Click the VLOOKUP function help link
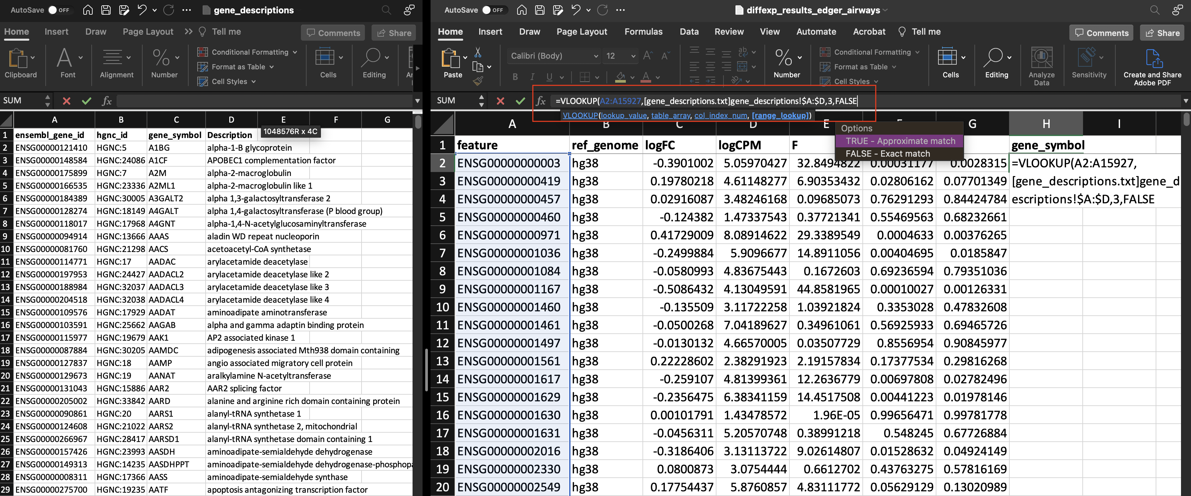1191x496 pixels. pos(580,116)
